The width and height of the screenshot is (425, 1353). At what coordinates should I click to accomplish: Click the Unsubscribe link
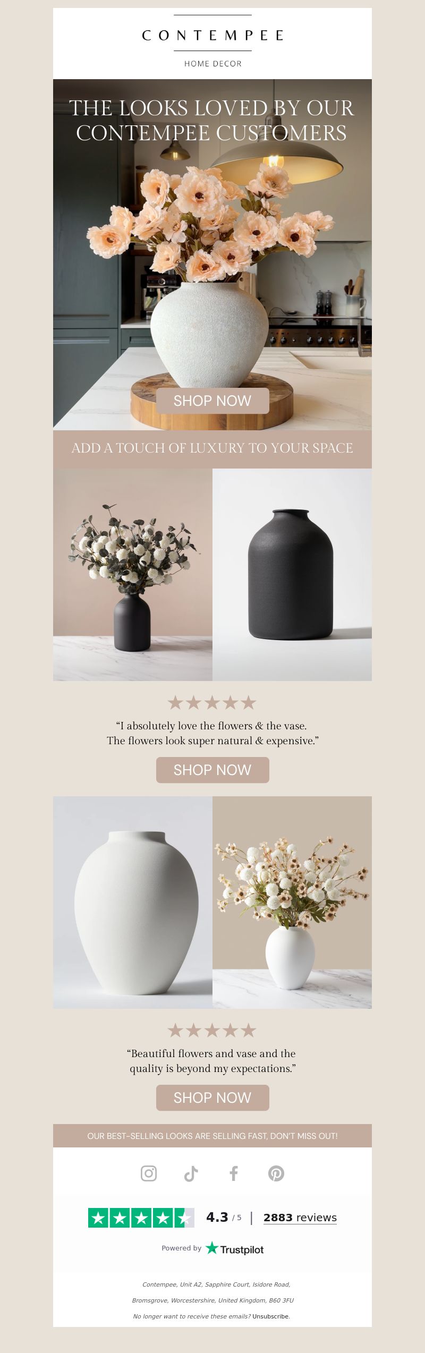click(x=271, y=1316)
